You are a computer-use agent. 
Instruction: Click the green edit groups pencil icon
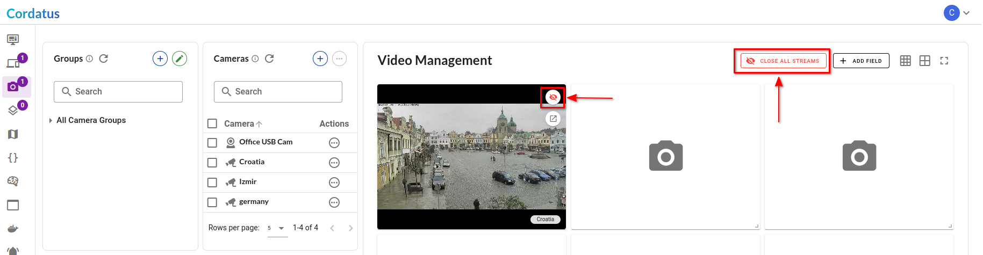pos(180,59)
